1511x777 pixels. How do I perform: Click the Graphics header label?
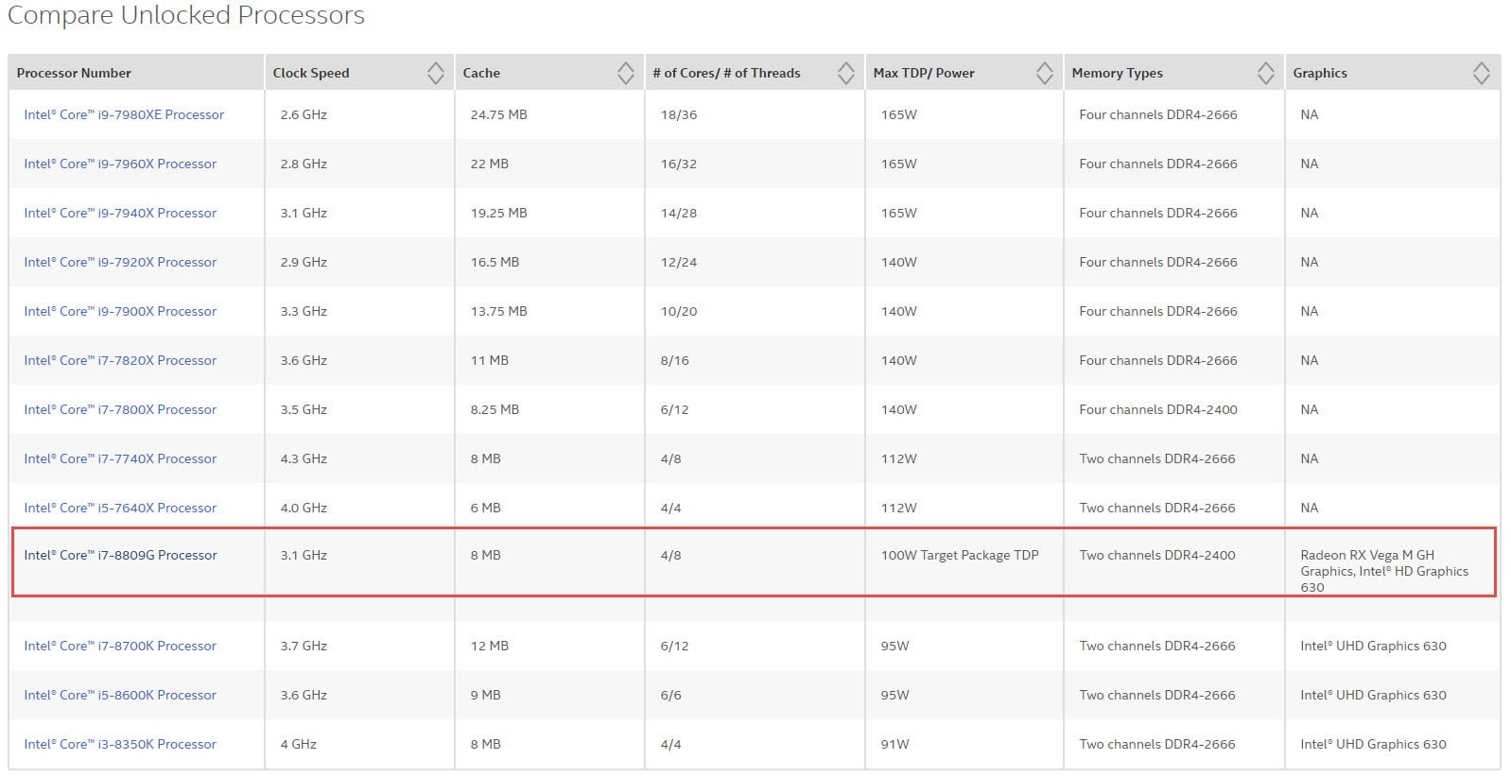pos(1320,73)
